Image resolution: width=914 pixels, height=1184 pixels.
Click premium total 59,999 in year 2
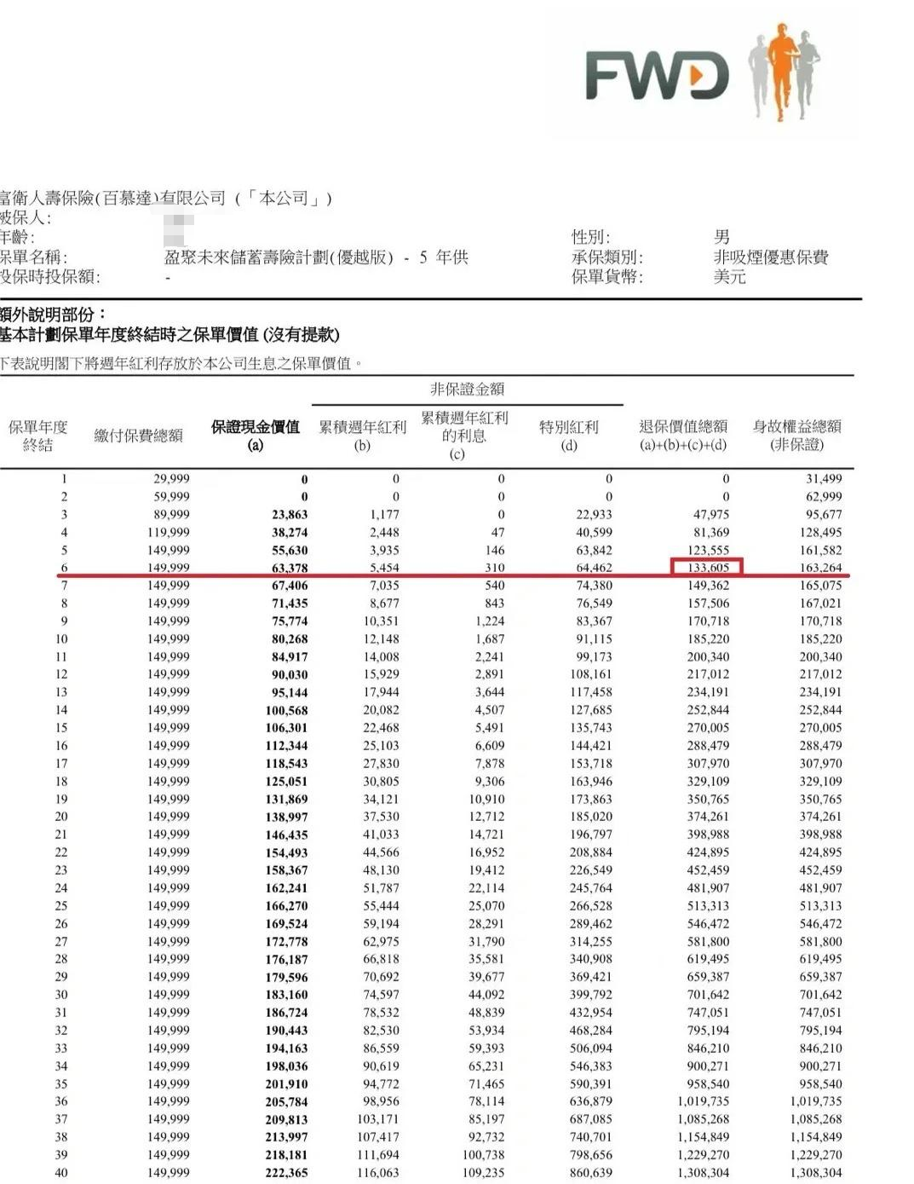171,496
